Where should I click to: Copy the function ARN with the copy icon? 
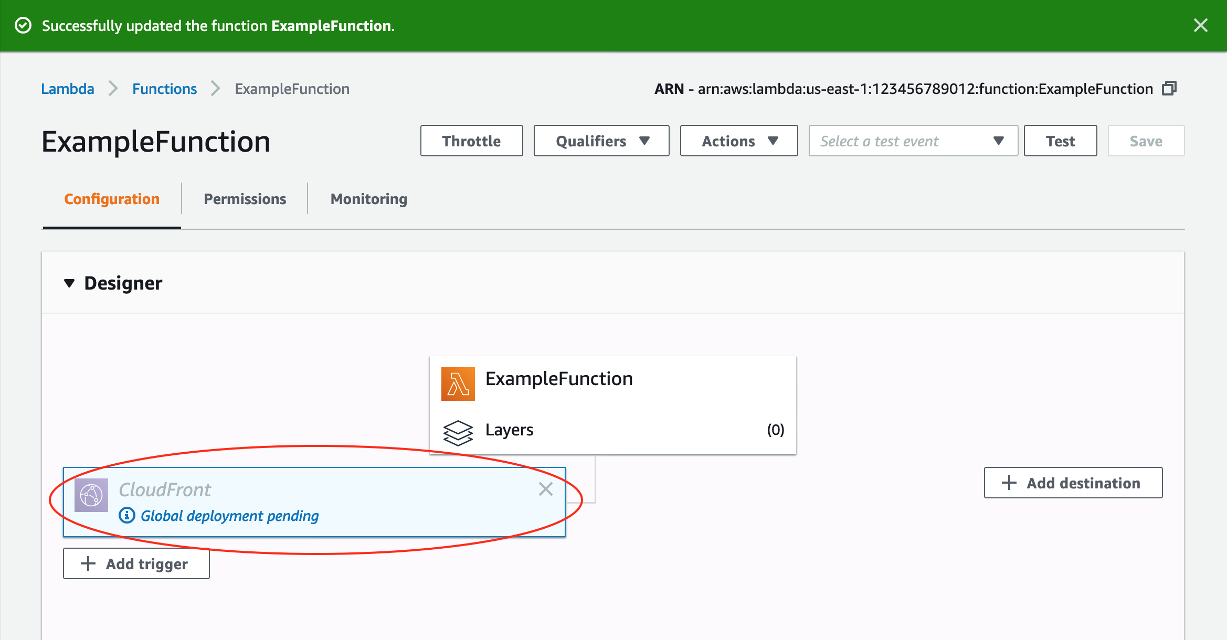click(1169, 88)
